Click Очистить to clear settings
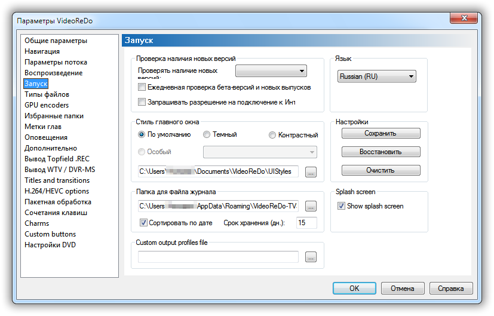 [381, 170]
